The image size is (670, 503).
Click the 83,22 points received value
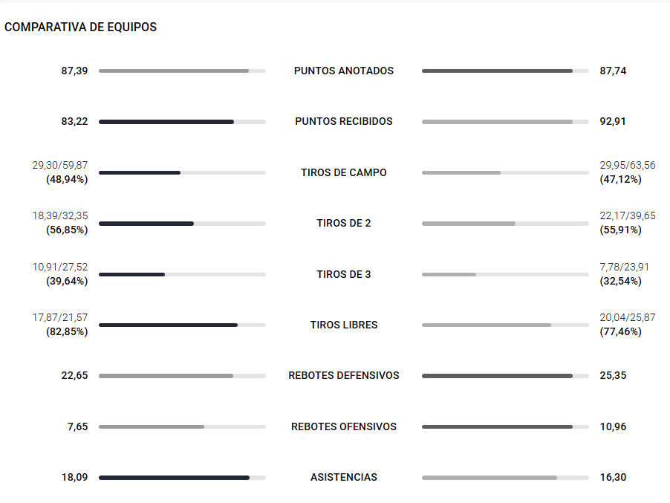pos(74,122)
